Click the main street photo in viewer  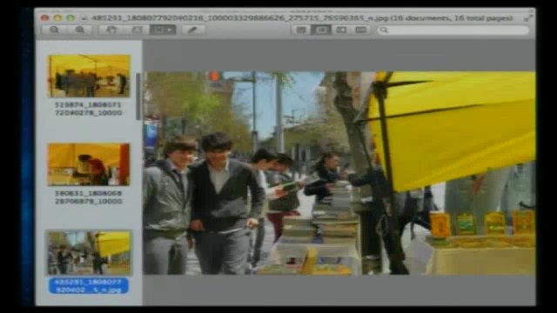coord(339,173)
